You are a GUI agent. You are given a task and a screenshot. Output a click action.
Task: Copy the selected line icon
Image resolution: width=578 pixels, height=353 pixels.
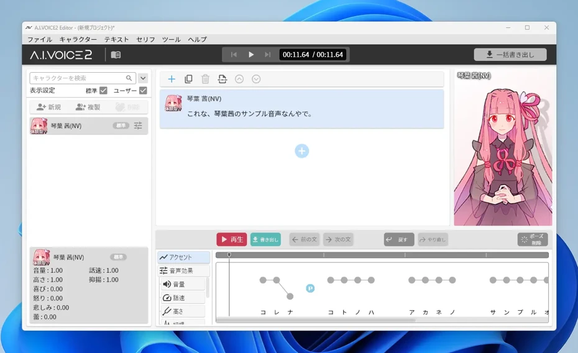coord(188,79)
